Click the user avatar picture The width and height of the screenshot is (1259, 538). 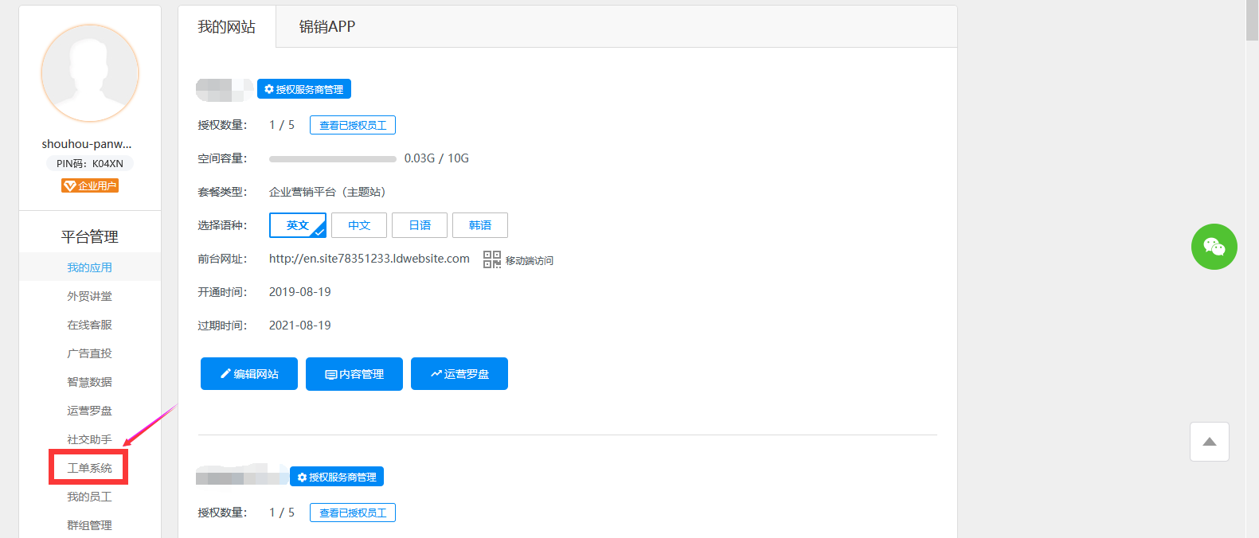point(90,73)
